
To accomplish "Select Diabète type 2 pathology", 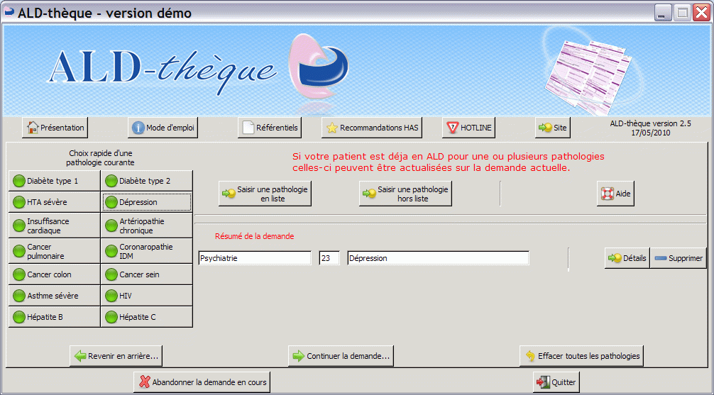I will pos(147,181).
